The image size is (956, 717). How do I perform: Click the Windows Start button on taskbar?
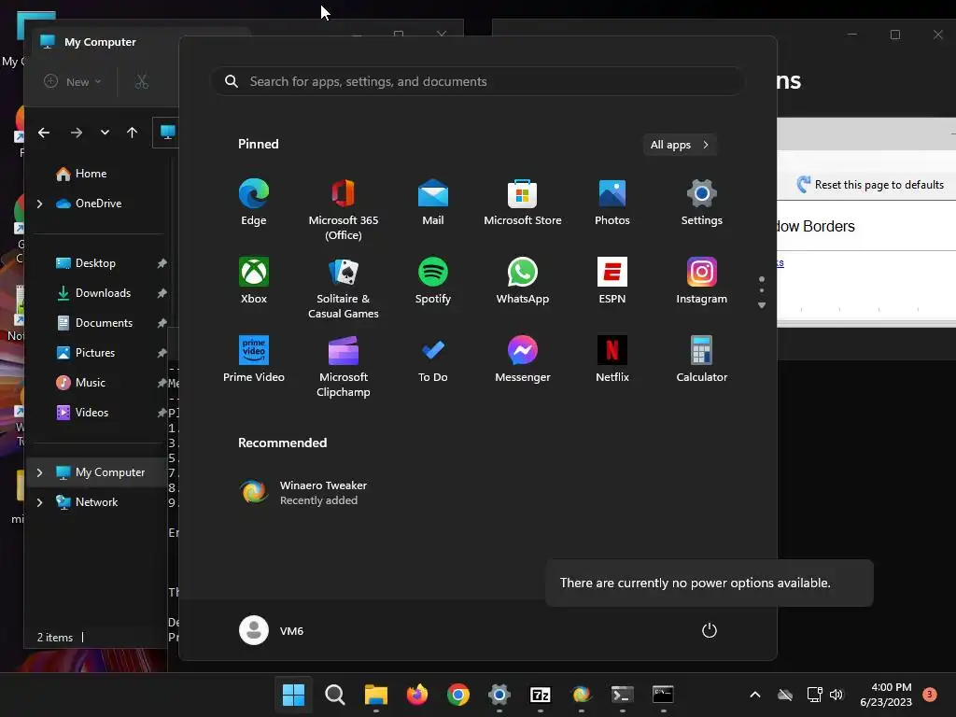(293, 695)
